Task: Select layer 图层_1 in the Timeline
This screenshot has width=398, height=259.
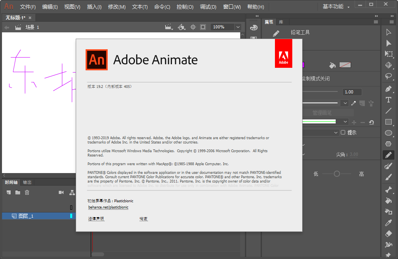Action: pyautogui.click(x=26, y=216)
